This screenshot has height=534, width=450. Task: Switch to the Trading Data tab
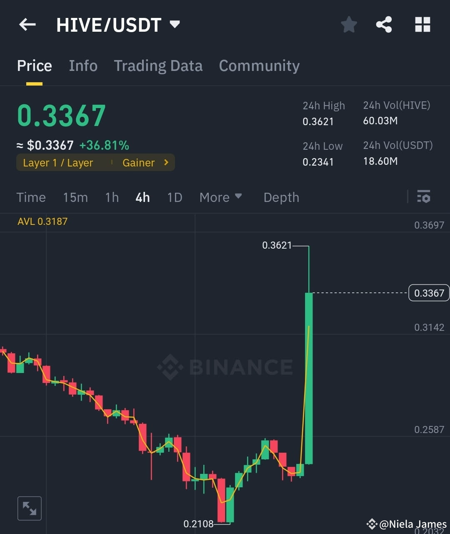point(158,65)
